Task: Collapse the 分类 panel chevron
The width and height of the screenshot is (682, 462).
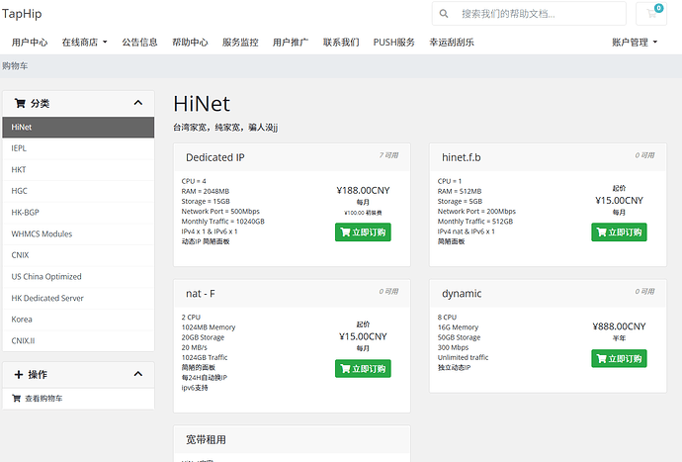Action: (137, 103)
